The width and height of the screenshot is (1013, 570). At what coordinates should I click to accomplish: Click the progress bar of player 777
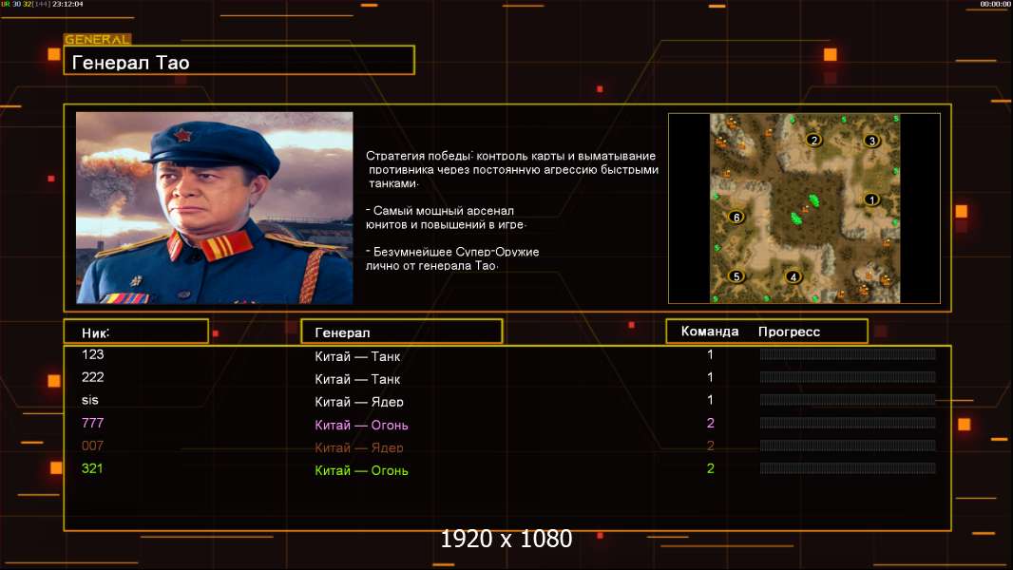pyautogui.click(x=848, y=423)
